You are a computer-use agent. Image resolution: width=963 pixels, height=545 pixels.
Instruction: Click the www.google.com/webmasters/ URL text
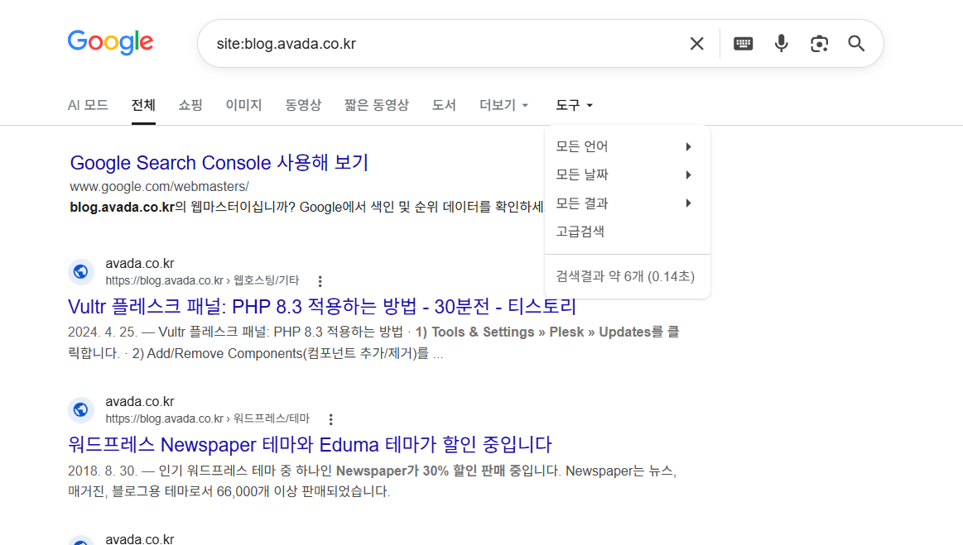pos(159,187)
